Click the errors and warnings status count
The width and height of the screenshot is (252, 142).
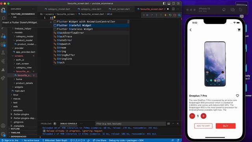coord(78,140)
